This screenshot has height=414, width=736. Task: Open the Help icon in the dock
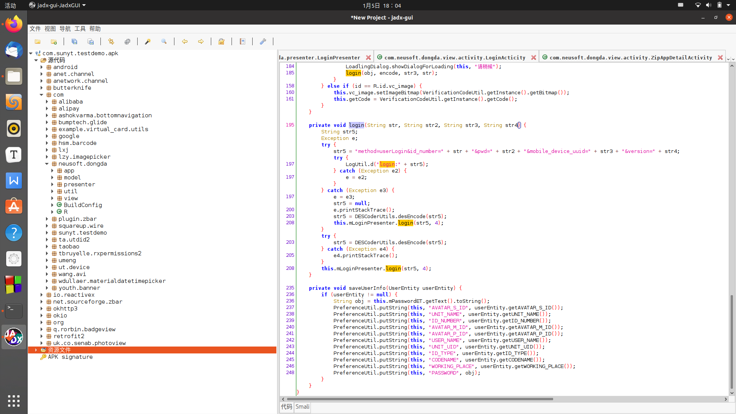point(14,233)
